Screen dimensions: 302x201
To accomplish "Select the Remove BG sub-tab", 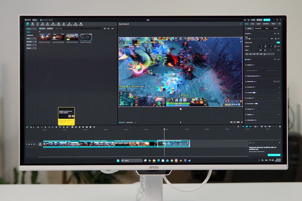I will click(258, 28).
